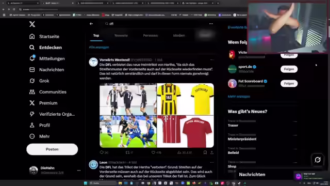Share the Vorwärts Westend post

pos(212,152)
